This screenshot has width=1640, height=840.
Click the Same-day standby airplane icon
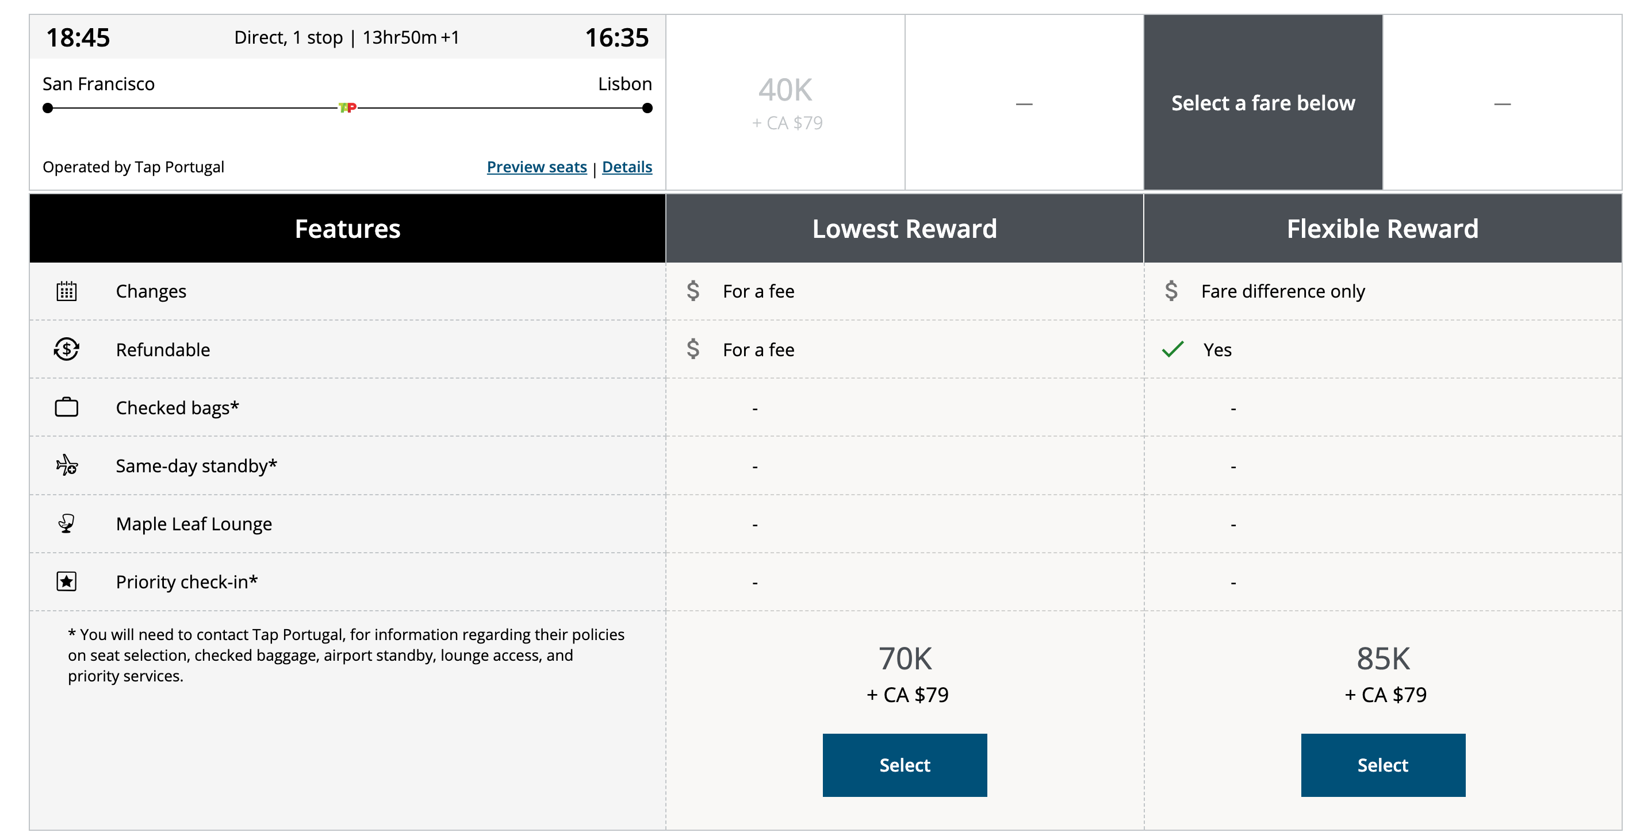click(x=66, y=465)
